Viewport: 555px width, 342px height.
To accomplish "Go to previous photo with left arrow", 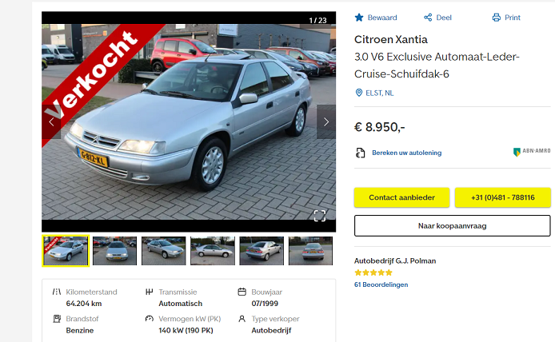I will (51, 121).
